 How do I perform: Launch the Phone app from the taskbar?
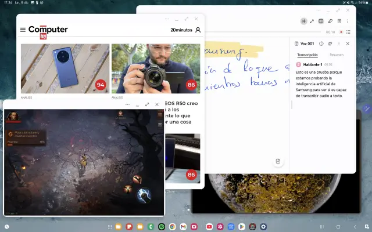151,227
